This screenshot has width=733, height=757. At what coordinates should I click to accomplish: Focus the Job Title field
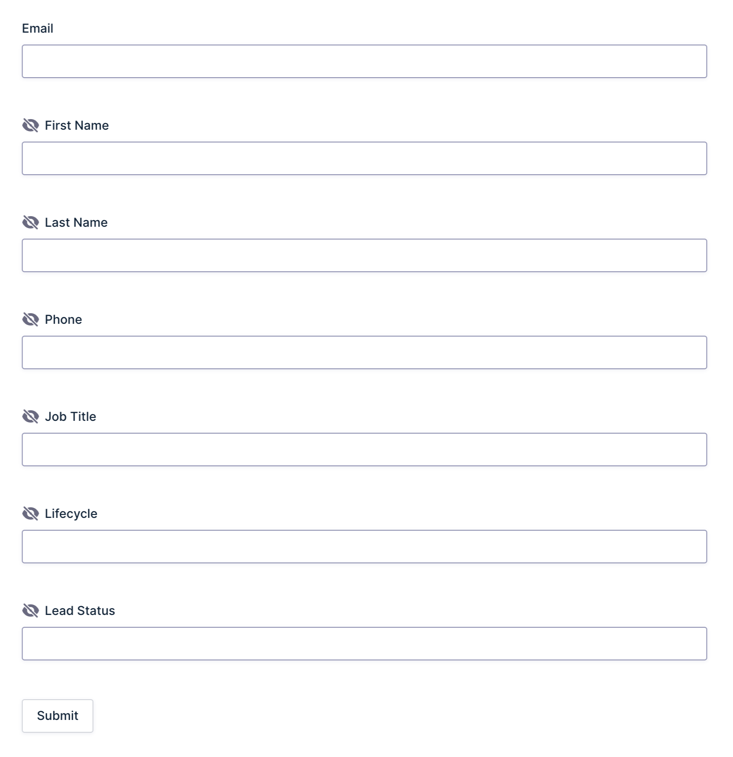[364, 450]
